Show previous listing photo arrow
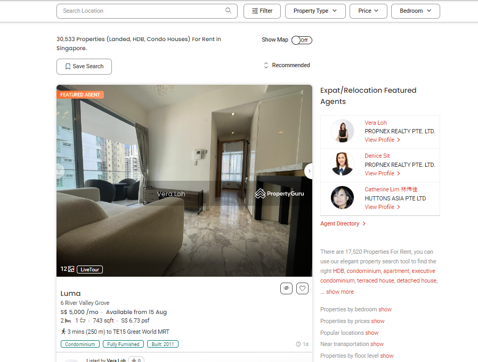Viewport: 478px width, 362px height. tap(60, 171)
